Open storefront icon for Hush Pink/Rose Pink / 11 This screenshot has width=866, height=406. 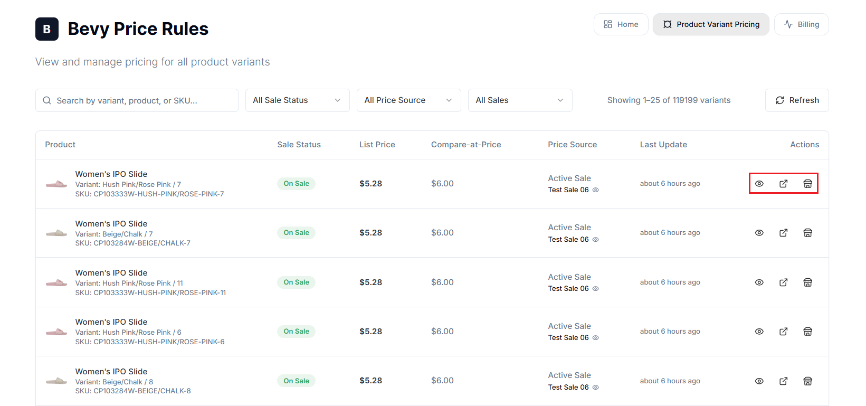[x=808, y=282]
